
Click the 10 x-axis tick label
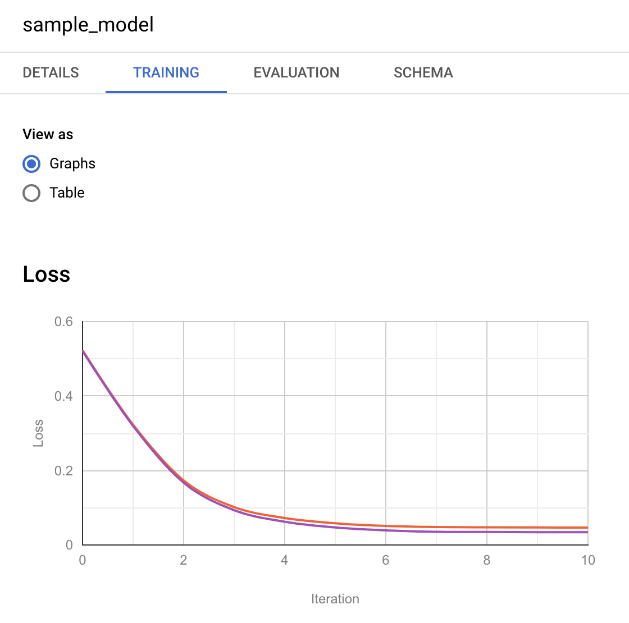coord(588,560)
